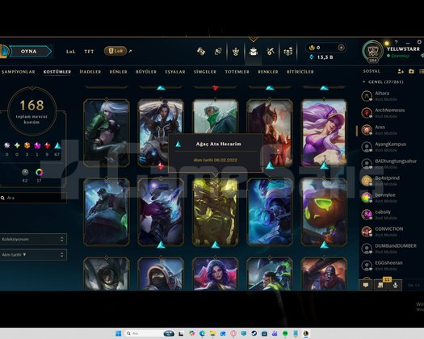Open the BÜYÜLER collection tab
The width and height of the screenshot is (424, 339).
(146, 72)
